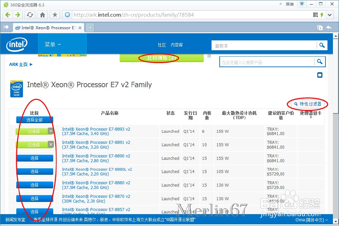Close the compare banner with small x
The image size is (339, 226).
tap(209, 56)
